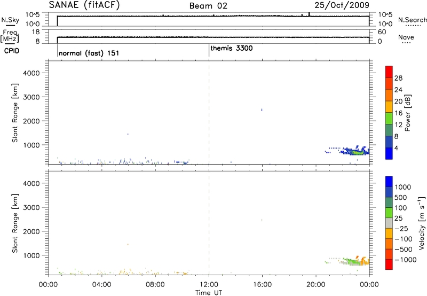Screen dimensions: 427x296
Task: Select the Freq. [MHz] axis label
Action: coord(10,36)
